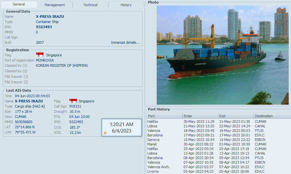This screenshot has height=174, width=291.
Task: Select the Livorno port row
Action: [219, 171]
